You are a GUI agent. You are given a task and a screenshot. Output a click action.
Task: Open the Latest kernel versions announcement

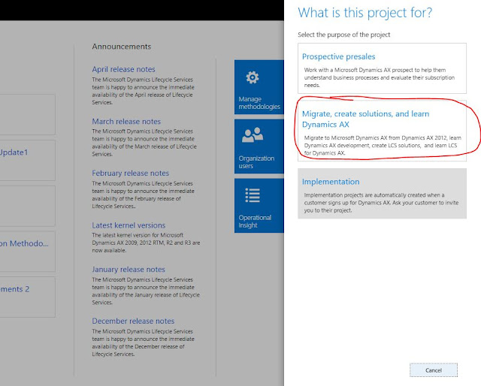pyautogui.click(x=129, y=225)
